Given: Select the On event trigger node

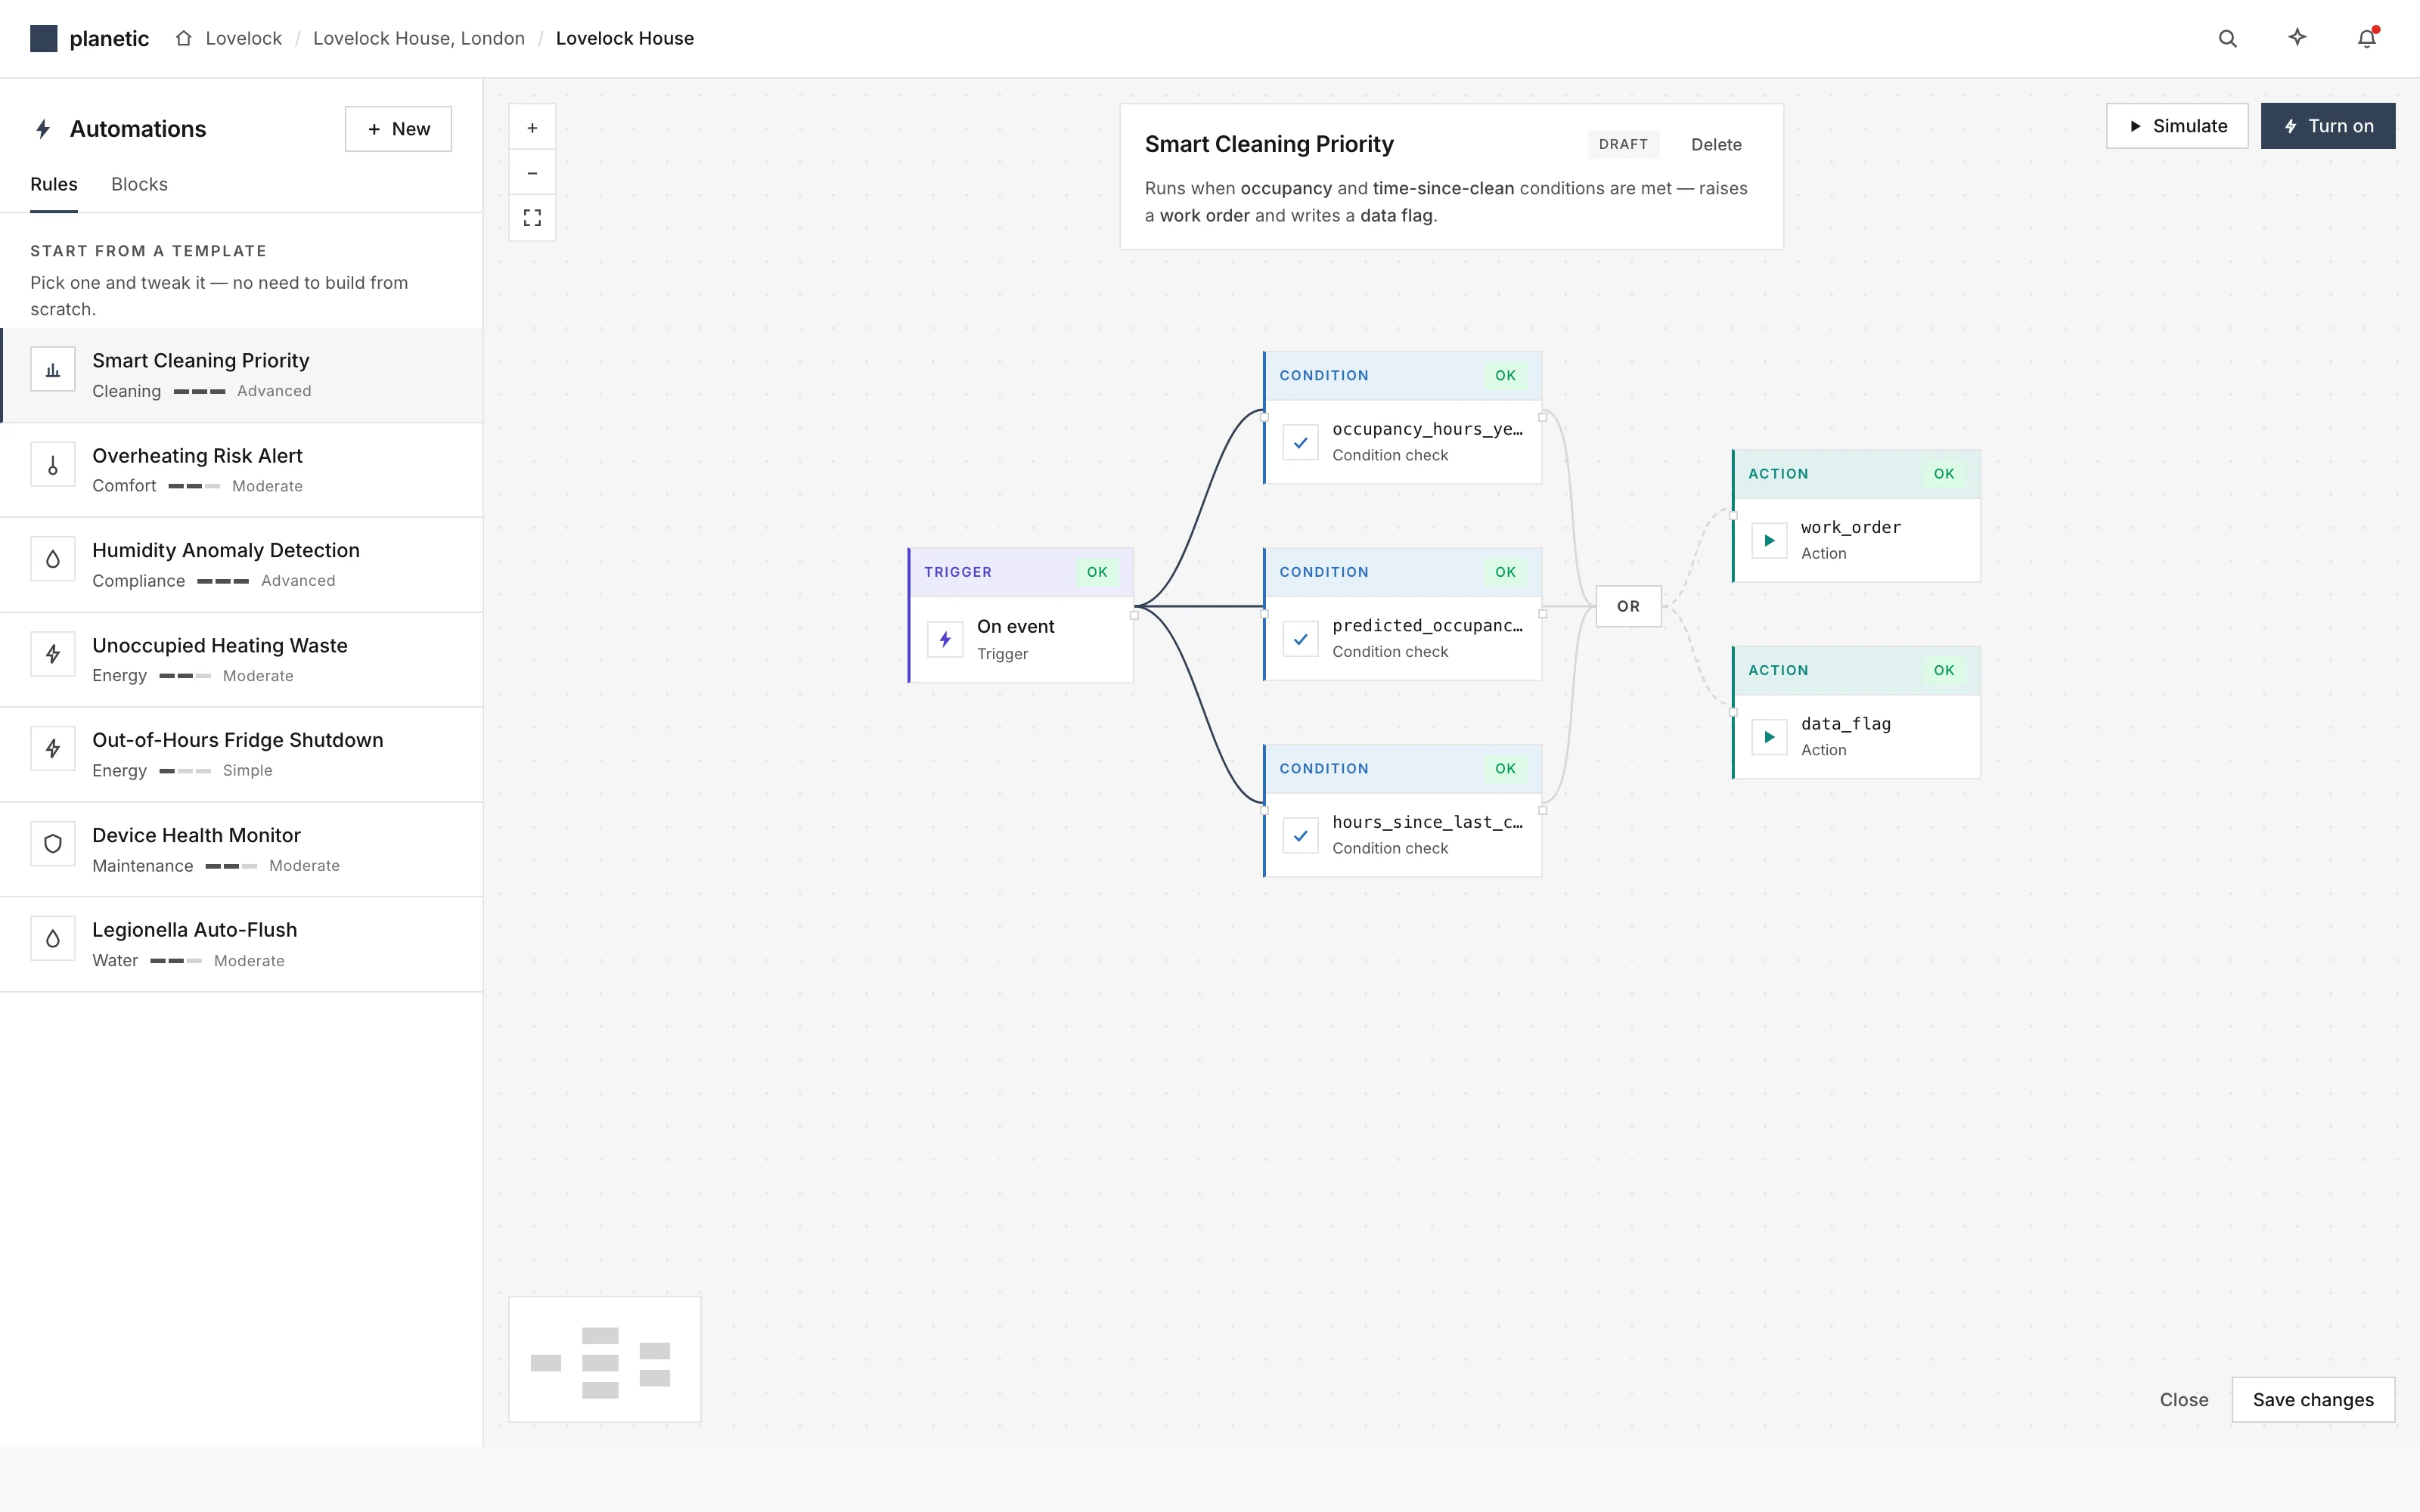Looking at the screenshot, I should tap(1021, 615).
